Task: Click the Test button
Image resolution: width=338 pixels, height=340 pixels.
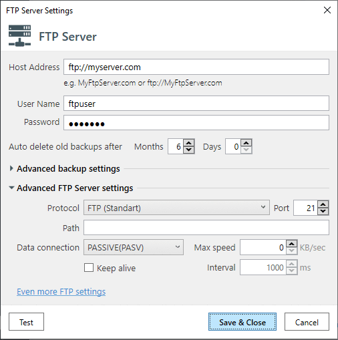Action: pyautogui.click(x=26, y=322)
